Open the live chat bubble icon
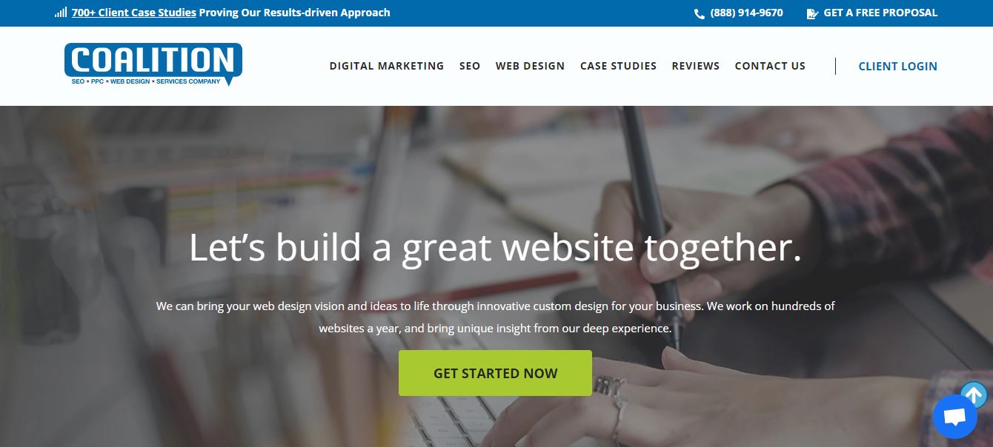 (955, 417)
